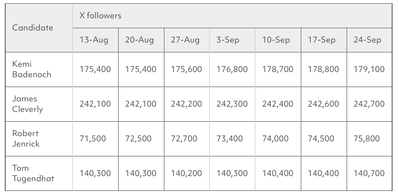The width and height of the screenshot is (398, 195).
Task: Select the 10-Sep column header
Action: (x=276, y=40)
